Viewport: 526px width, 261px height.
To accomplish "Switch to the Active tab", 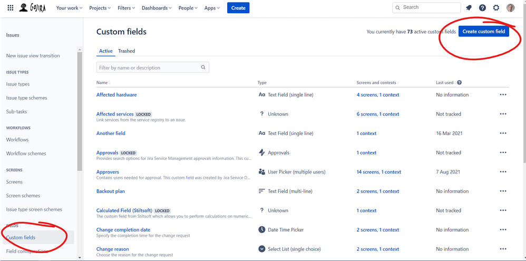I will tap(105, 51).
